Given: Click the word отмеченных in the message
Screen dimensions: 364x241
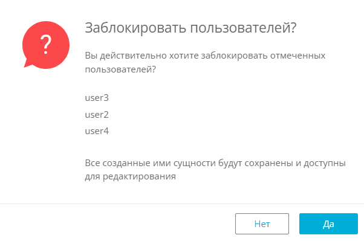Looking at the screenshot, I should (x=298, y=56).
